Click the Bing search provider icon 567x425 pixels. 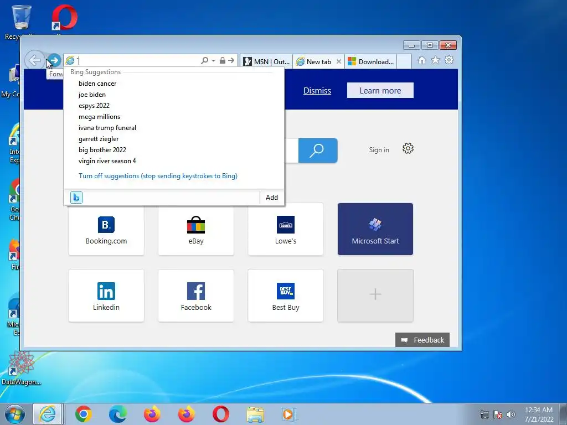[x=76, y=198]
